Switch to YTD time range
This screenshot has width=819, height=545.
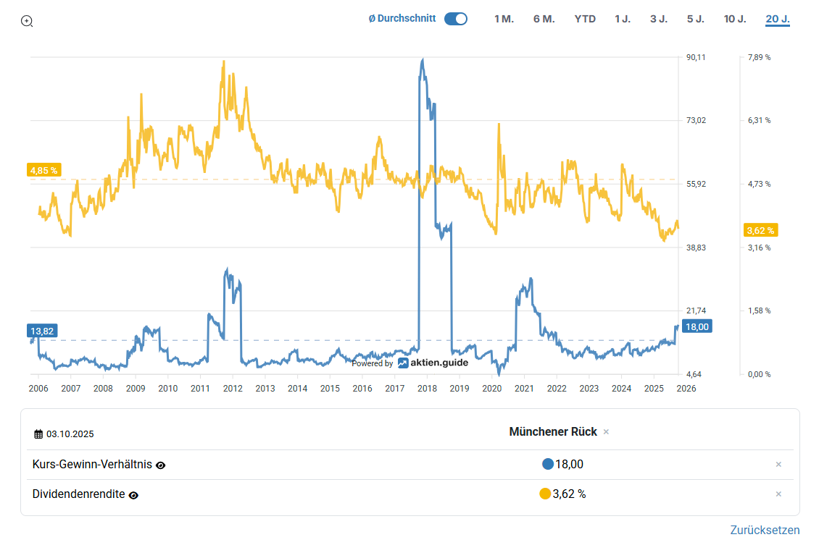pyautogui.click(x=585, y=19)
